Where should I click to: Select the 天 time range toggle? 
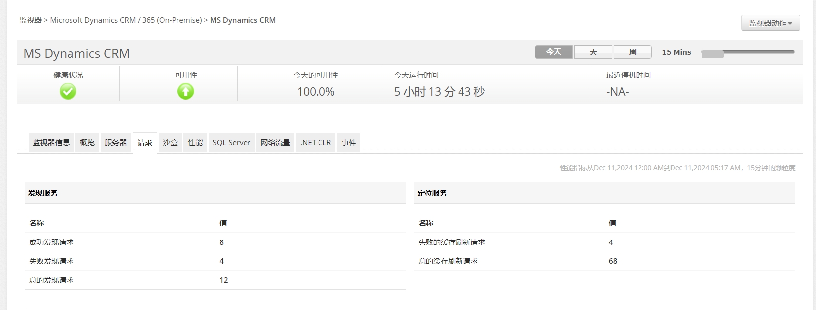point(593,52)
